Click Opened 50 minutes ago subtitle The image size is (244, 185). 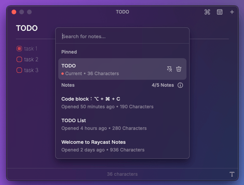tap(107, 107)
